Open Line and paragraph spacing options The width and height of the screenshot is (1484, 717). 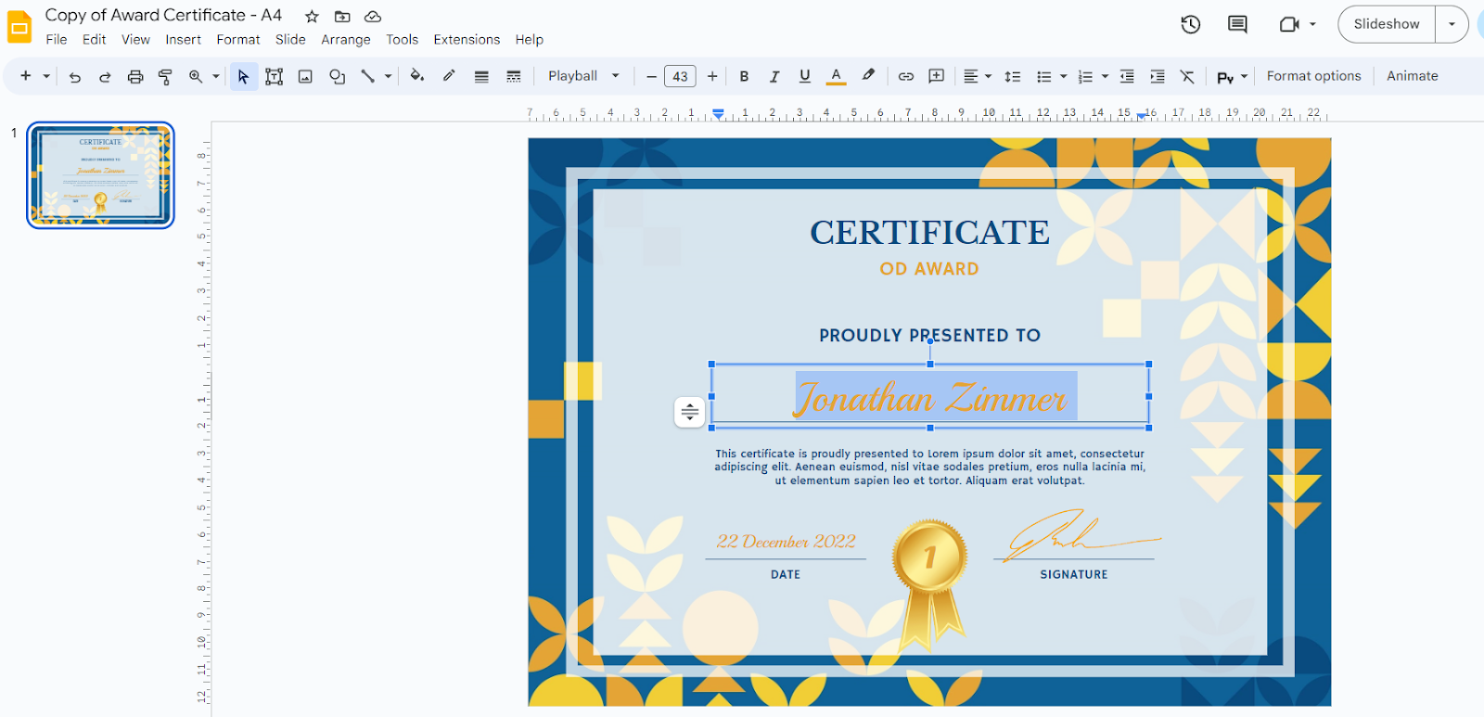click(x=1013, y=77)
